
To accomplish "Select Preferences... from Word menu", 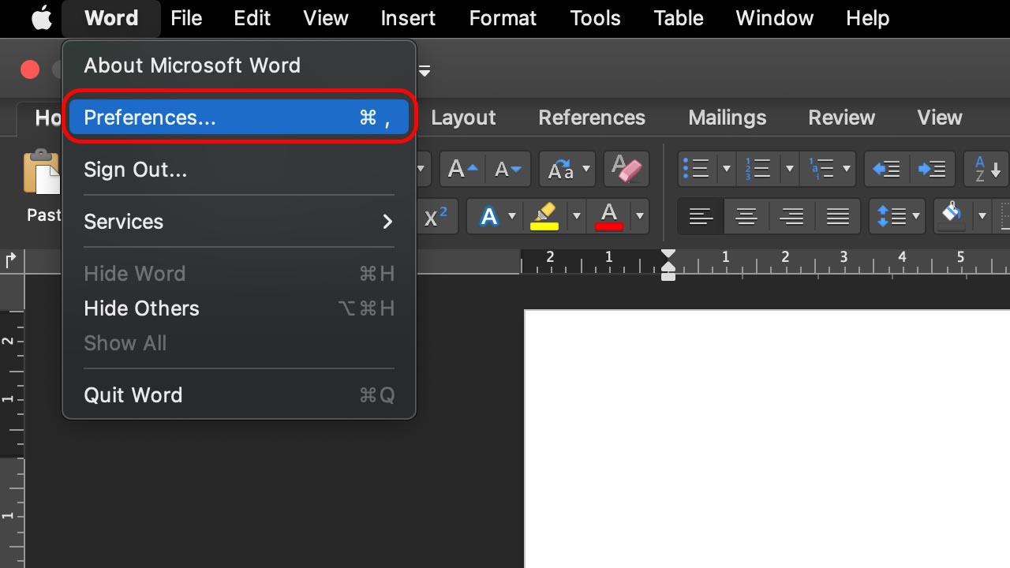I will click(239, 118).
